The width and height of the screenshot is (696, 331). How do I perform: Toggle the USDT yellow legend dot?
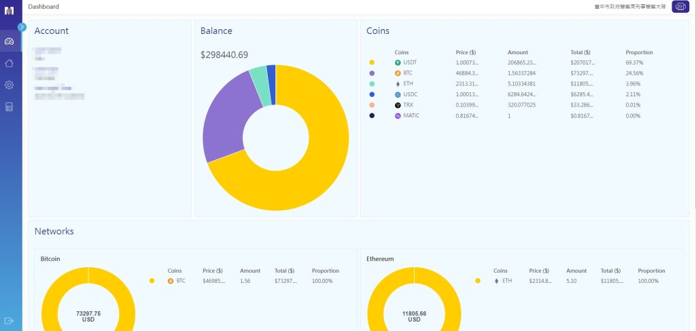point(372,62)
